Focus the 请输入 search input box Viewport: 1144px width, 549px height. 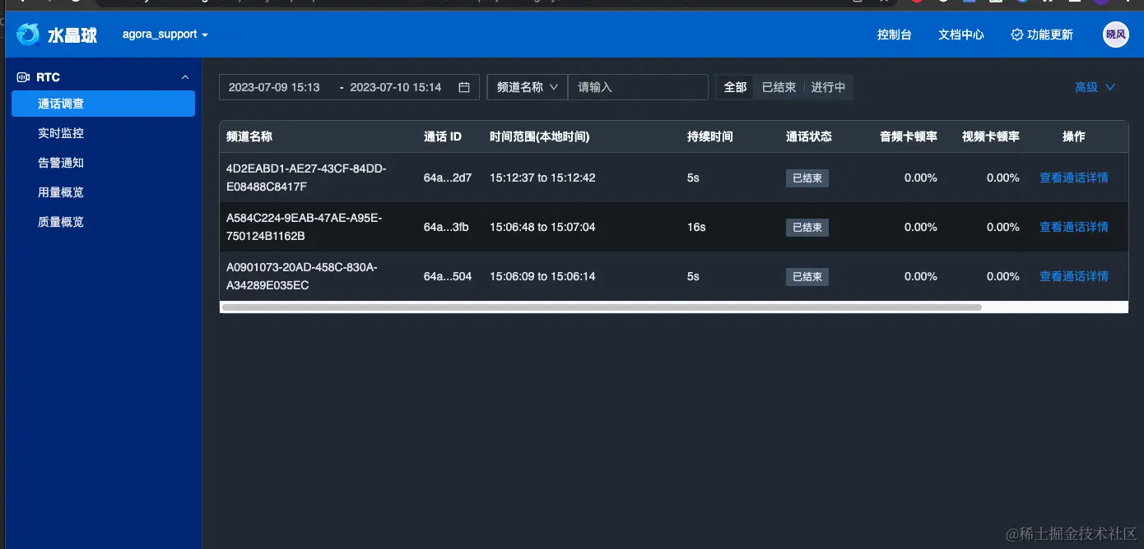[638, 87]
